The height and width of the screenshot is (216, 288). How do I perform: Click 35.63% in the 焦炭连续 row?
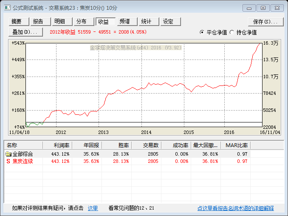(x=91, y=161)
